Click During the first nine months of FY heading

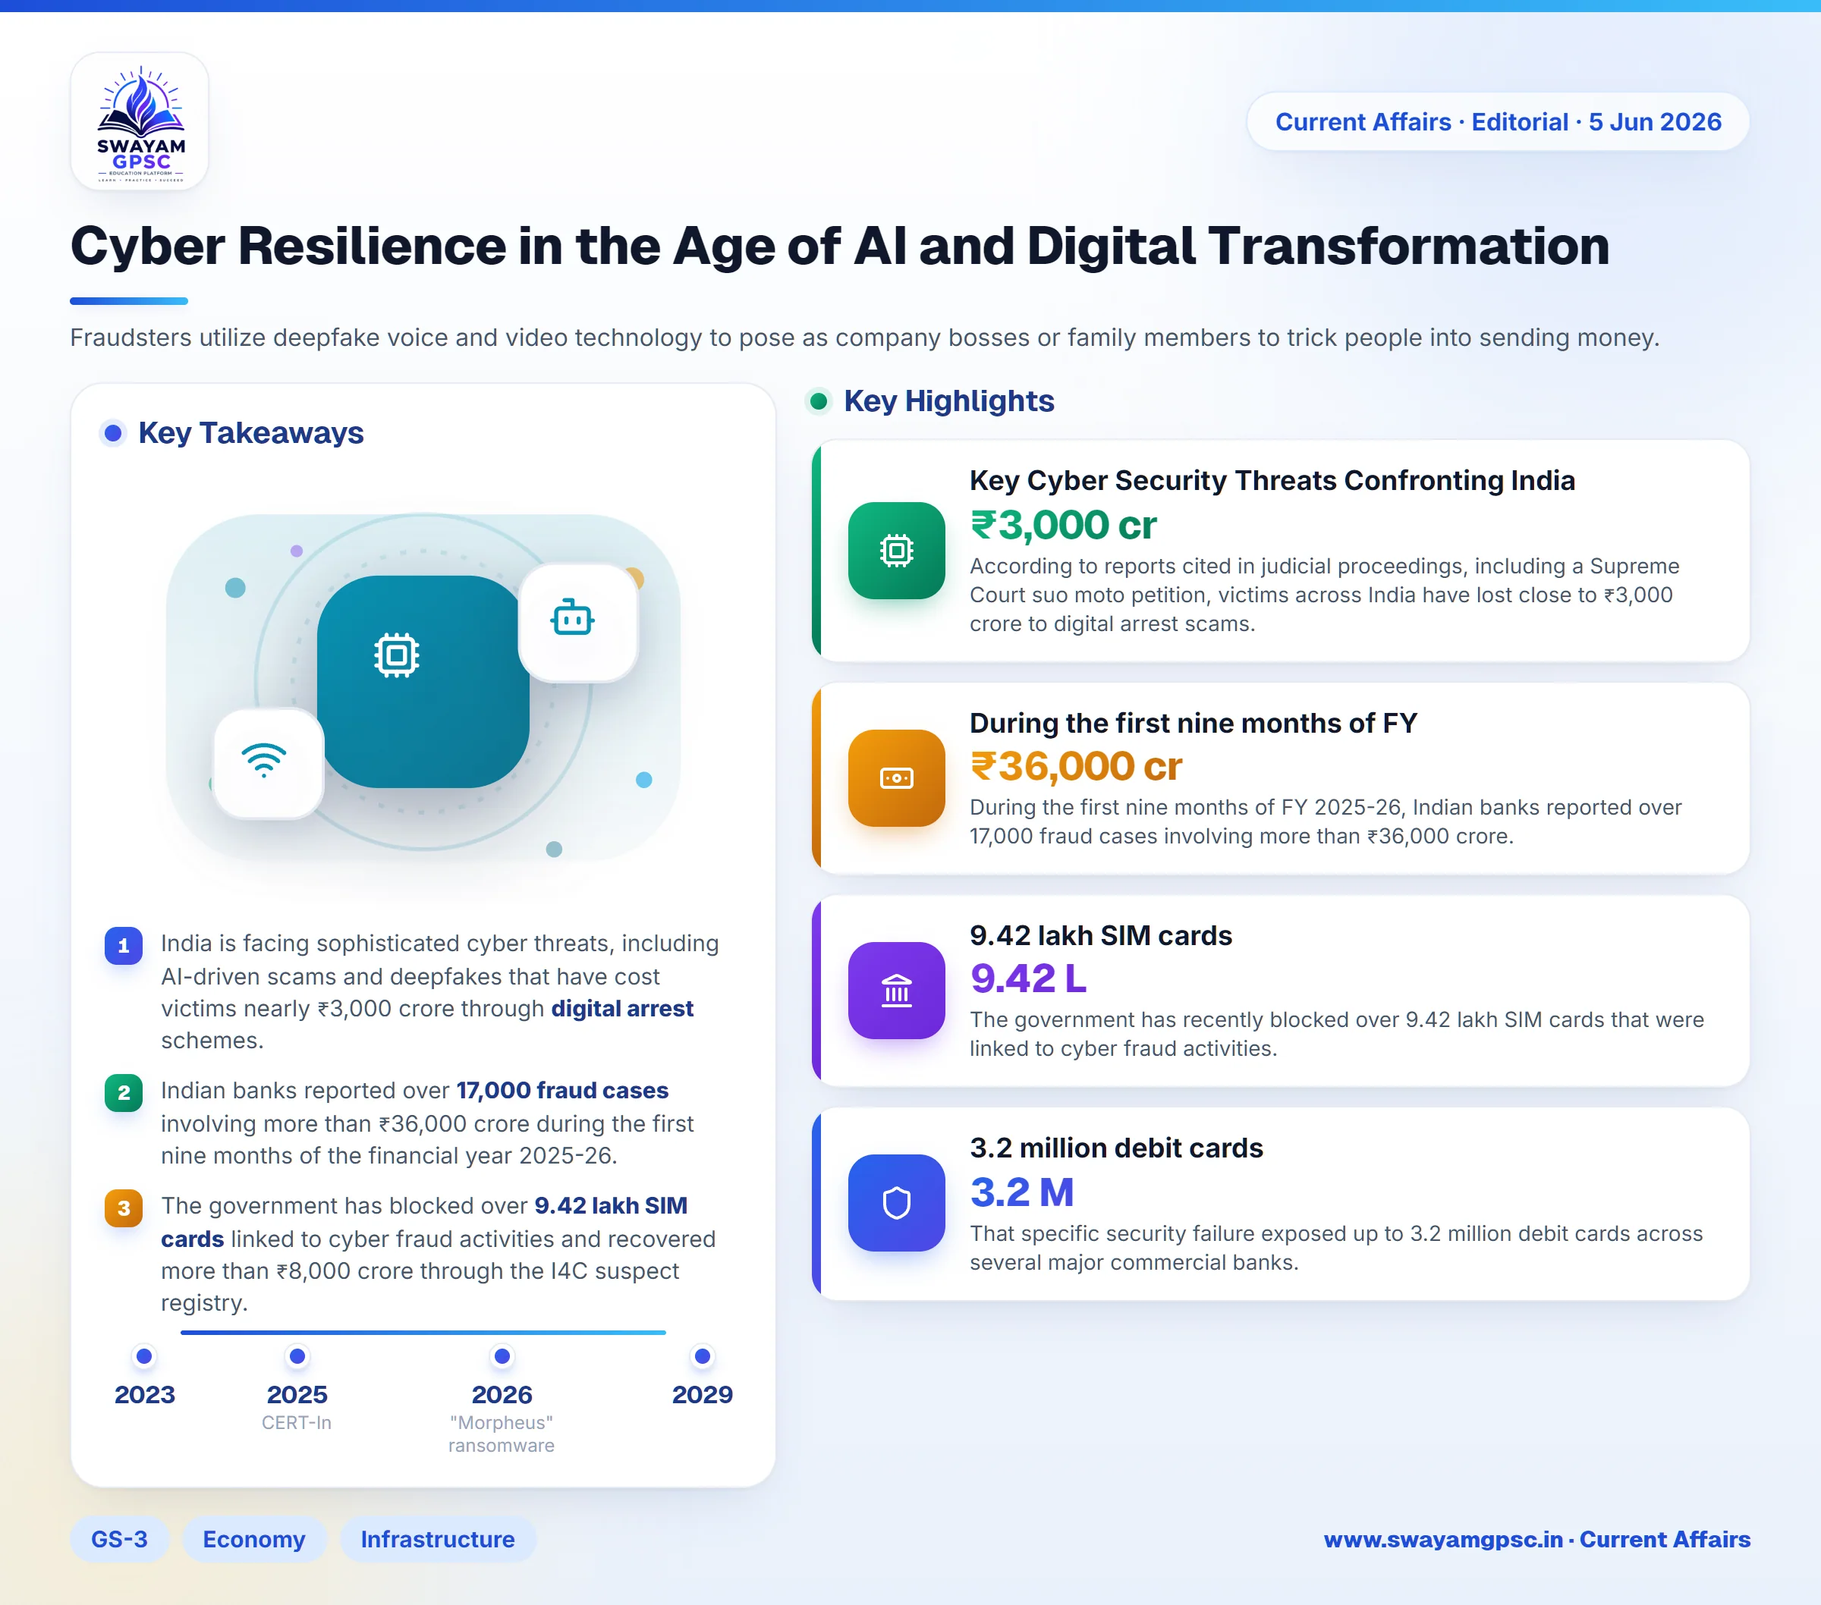coord(1193,723)
